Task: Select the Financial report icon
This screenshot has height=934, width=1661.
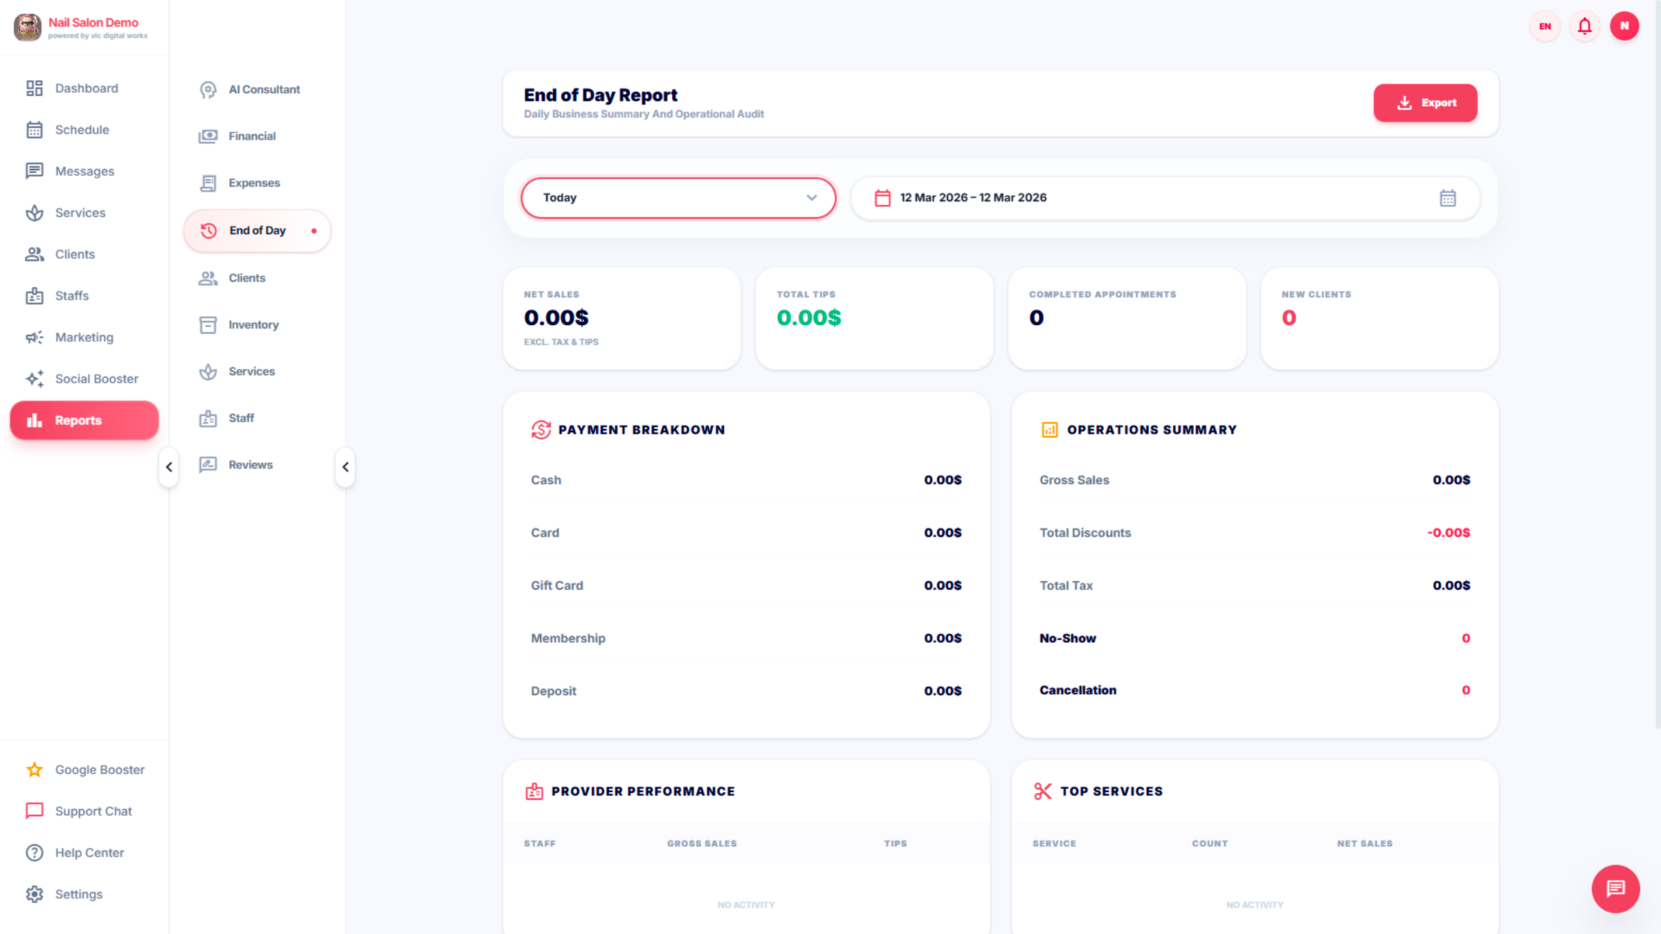Action: point(208,136)
